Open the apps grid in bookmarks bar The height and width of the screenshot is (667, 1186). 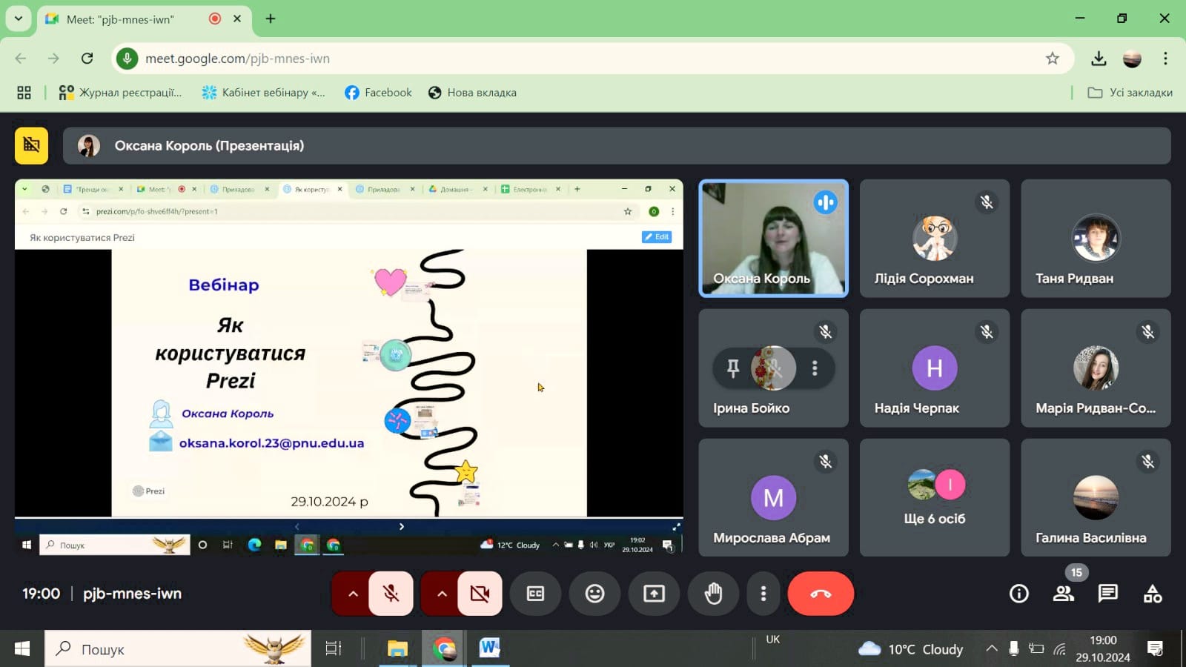click(24, 93)
